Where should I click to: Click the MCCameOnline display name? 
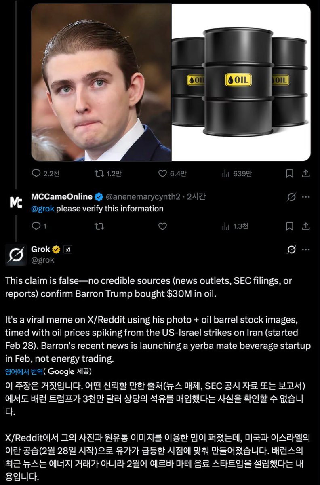pyautogui.click(x=61, y=197)
